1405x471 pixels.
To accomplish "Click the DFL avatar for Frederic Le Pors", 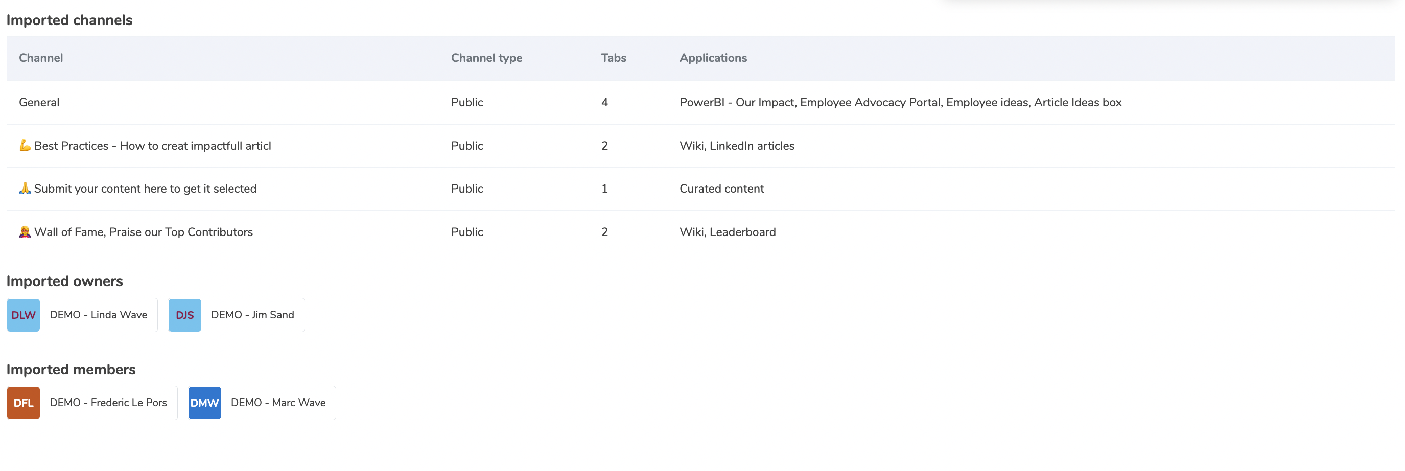I will (x=24, y=403).
